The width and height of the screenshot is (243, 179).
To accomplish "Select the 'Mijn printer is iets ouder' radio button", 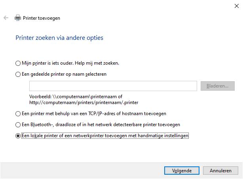I will (18, 63).
